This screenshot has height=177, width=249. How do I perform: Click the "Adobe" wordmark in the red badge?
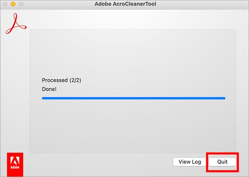pyautogui.click(x=16, y=169)
